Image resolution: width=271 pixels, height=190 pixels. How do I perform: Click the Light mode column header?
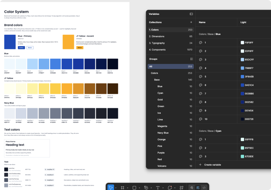pos(243,22)
